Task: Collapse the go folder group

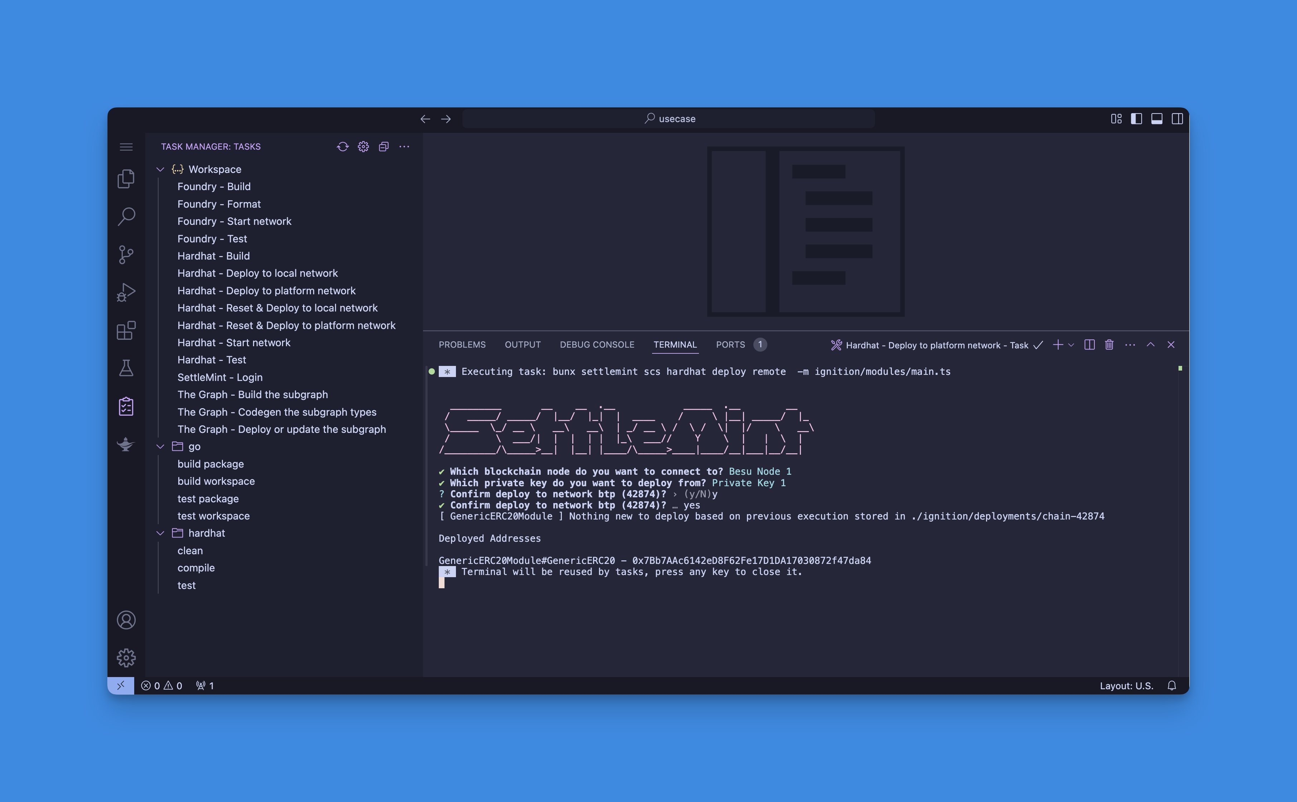Action: coord(160,446)
